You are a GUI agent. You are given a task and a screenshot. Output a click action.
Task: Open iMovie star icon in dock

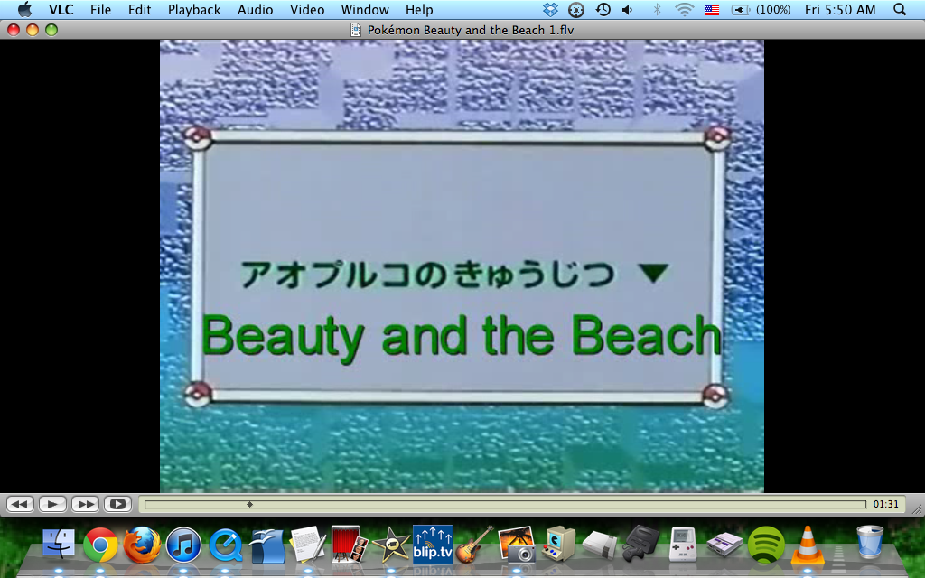(x=390, y=545)
